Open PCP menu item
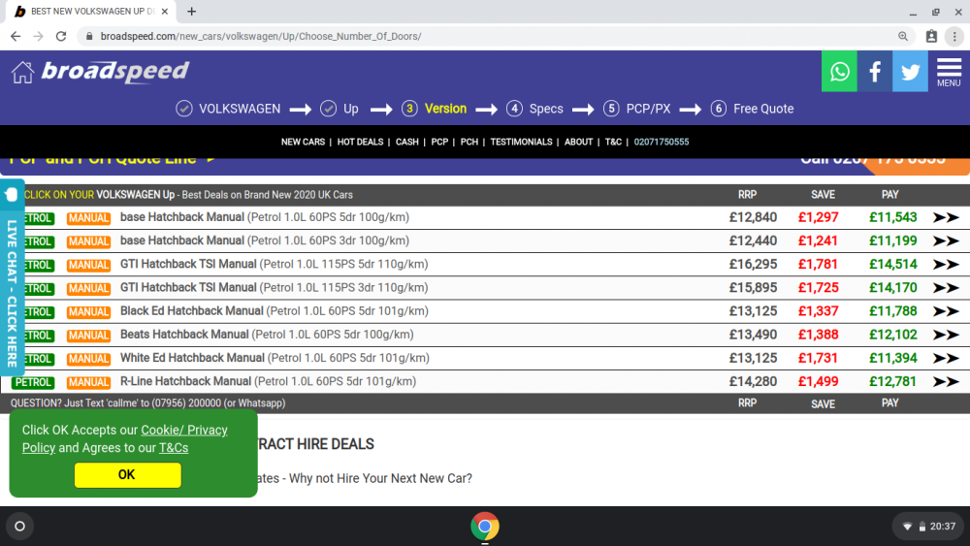Screen dimensions: 970x546 pos(439,142)
